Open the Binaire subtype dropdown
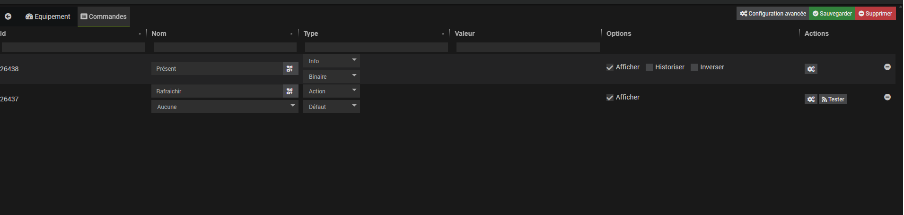This screenshot has width=904, height=215. 332,76
